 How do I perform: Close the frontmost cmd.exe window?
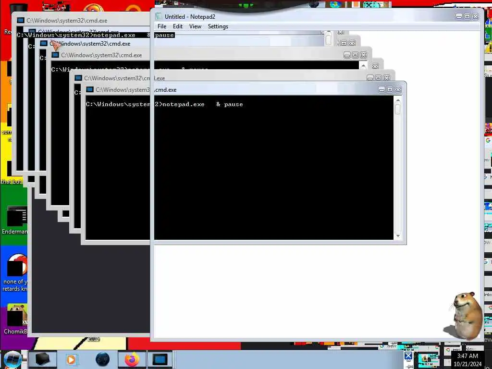(x=398, y=90)
